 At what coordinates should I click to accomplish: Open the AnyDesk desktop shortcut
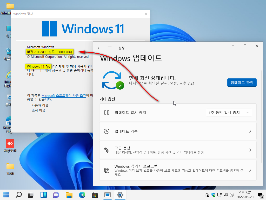click(10, 146)
